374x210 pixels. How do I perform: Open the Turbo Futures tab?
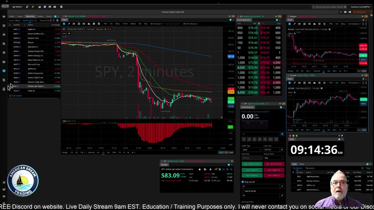247,107
